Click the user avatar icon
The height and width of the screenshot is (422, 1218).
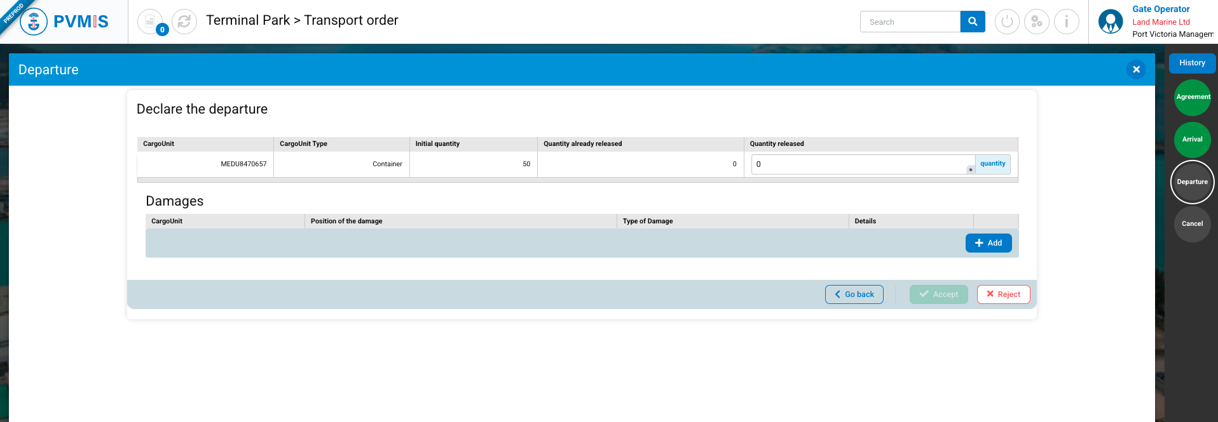tap(1111, 22)
